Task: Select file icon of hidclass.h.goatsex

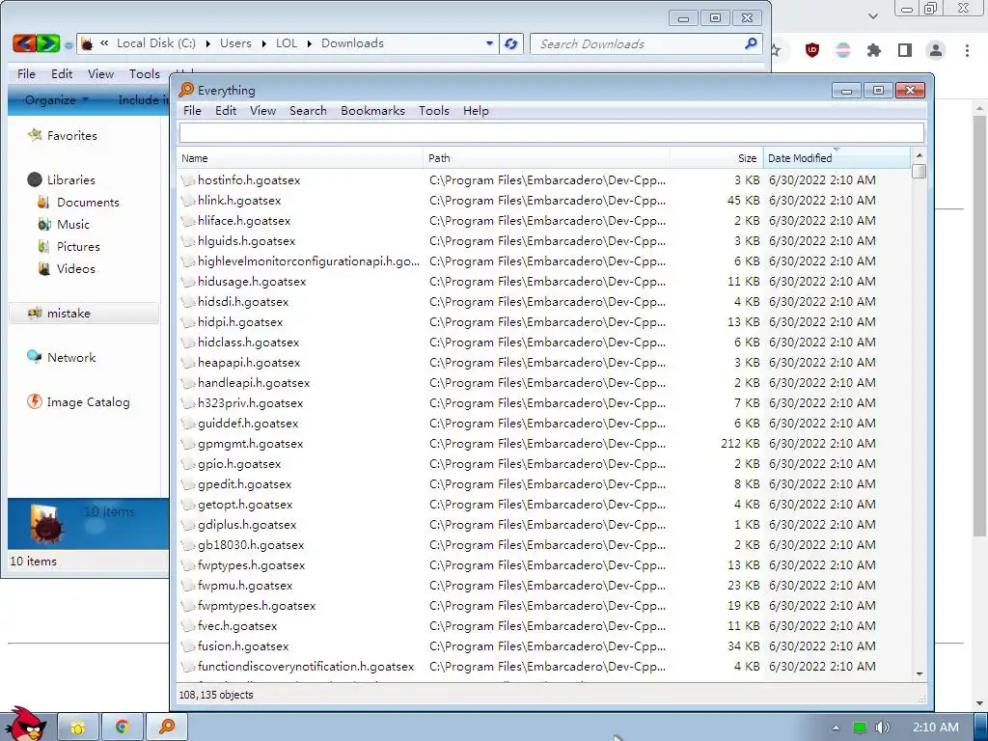Action: [188, 343]
